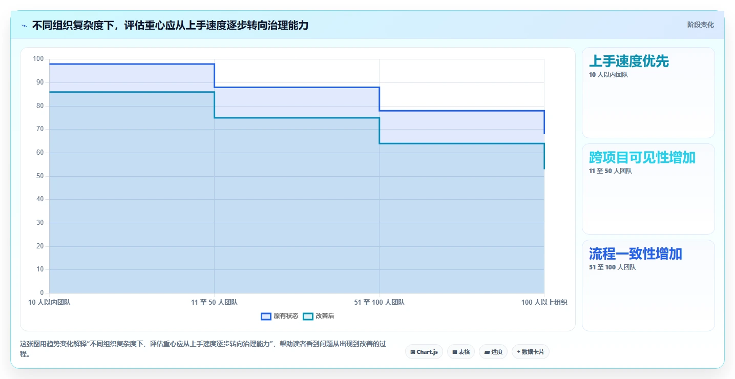Image resolution: width=735 pixels, height=379 pixels.
Task: Click the lightning icon beside the title
Action: point(25,25)
